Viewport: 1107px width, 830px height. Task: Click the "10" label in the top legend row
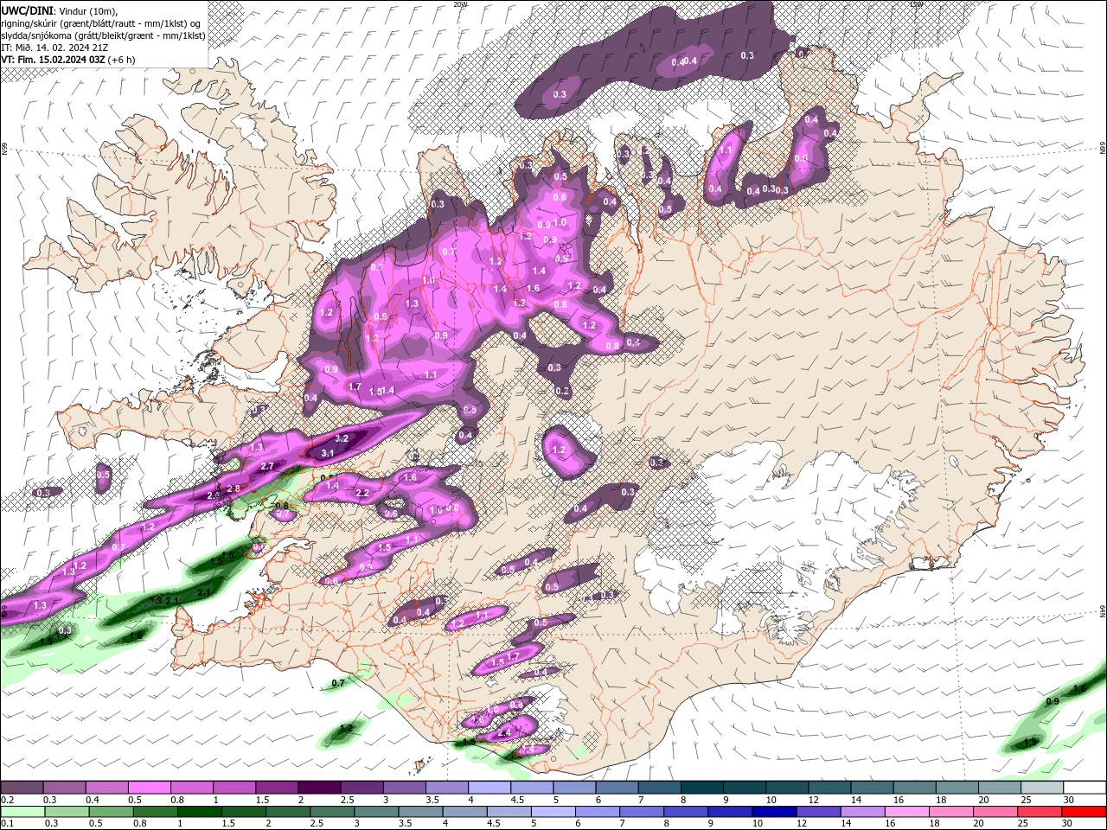[x=771, y=800]
